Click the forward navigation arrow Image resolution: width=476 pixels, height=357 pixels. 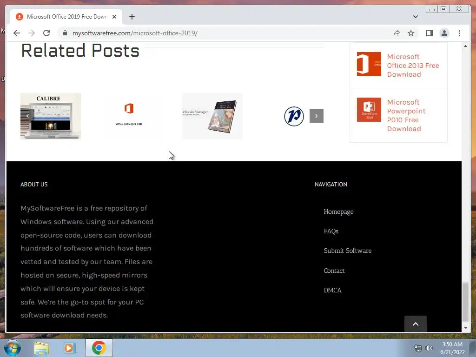point(32,33)
